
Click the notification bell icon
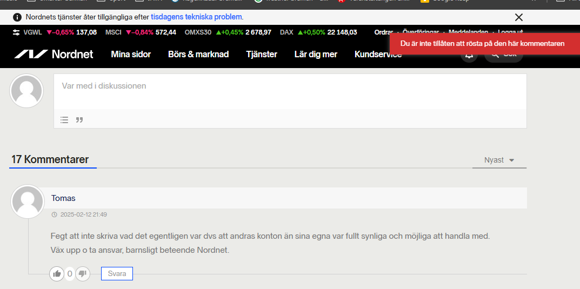[x=469, y=55]
